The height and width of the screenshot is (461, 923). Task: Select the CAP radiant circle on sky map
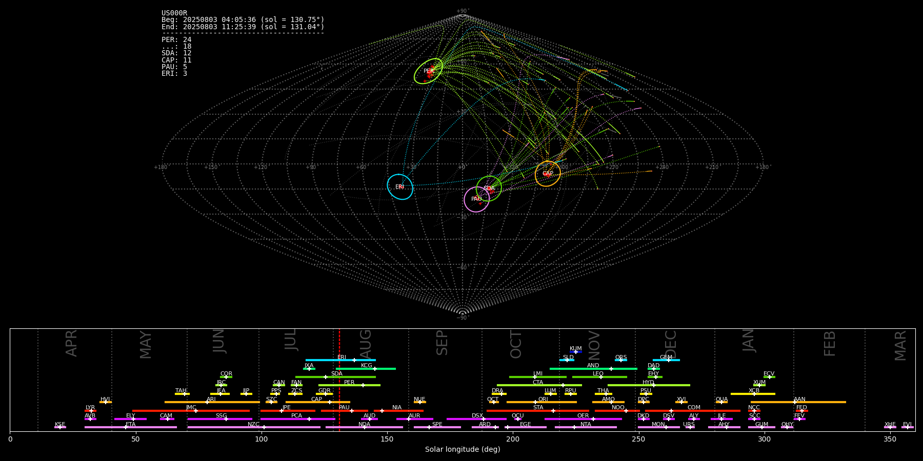pos(548,174)
